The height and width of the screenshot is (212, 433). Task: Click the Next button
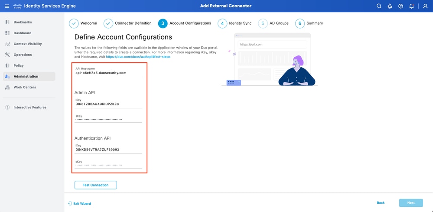coord(411,203)
